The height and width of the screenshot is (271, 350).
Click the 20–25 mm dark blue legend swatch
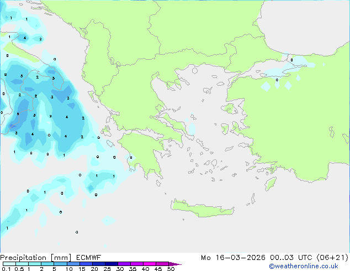[x=98, y=264]
